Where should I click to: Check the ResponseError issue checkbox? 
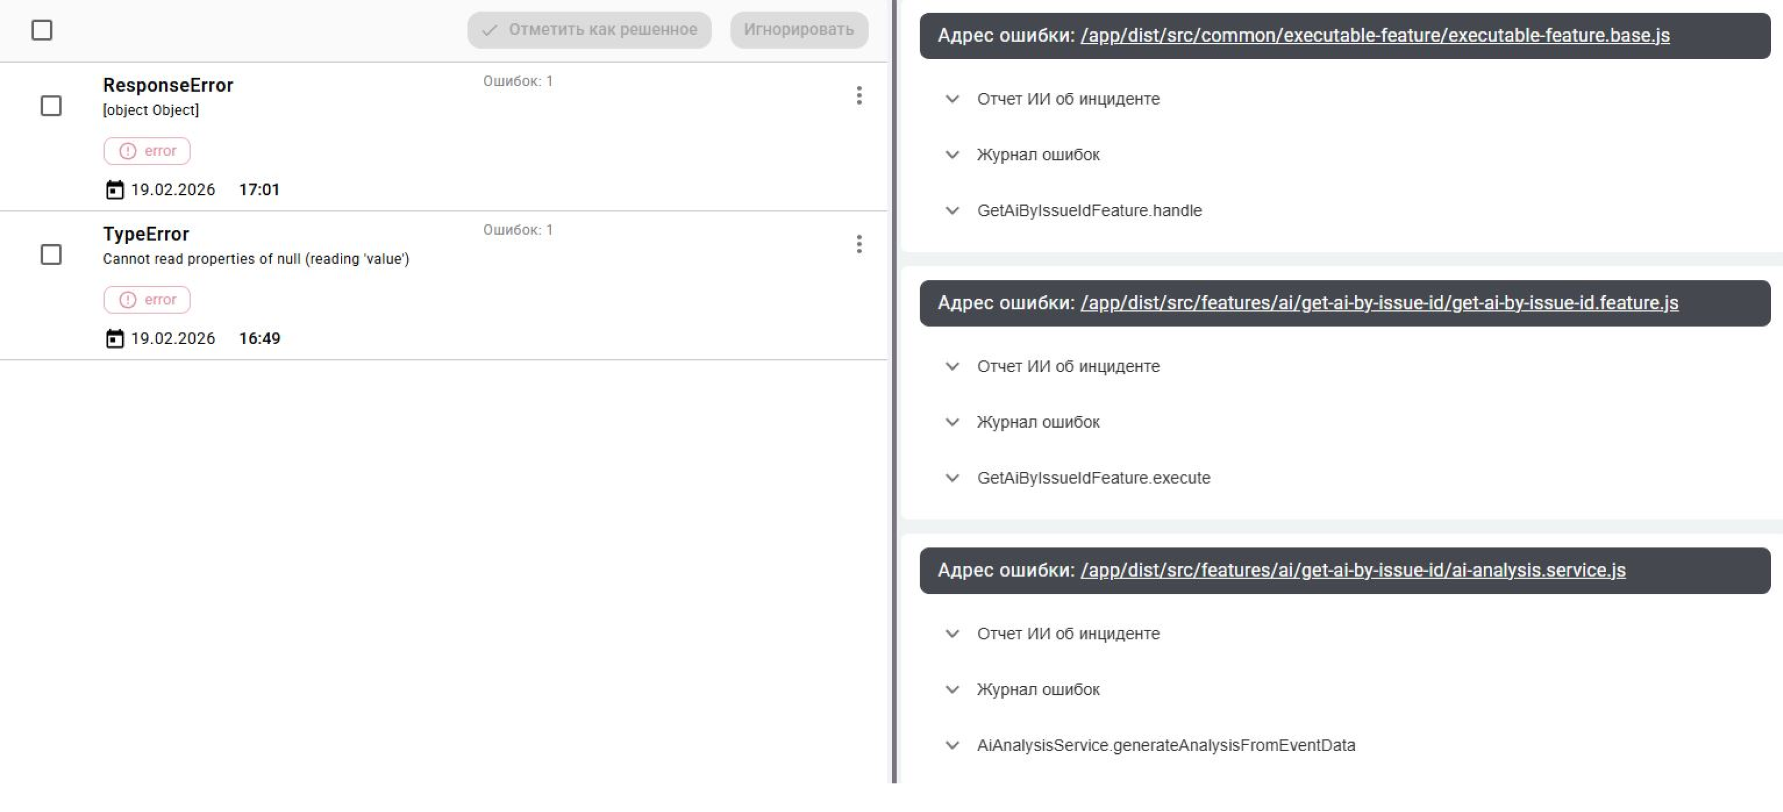click(x=51, y=106)
